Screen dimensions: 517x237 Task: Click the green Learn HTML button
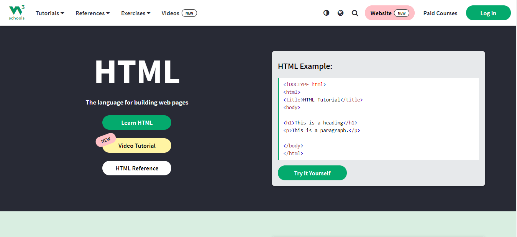pos(137,123)
